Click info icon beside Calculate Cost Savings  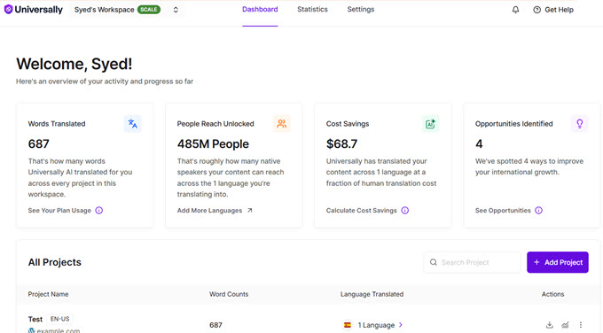click(405, 211)
